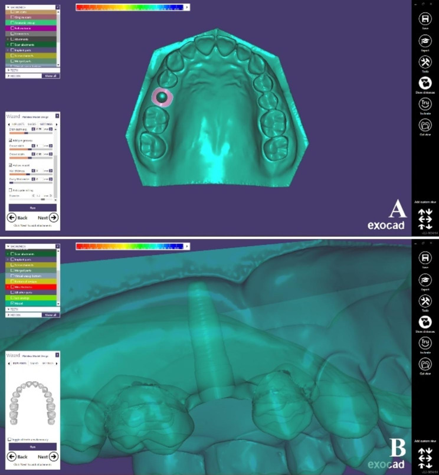Open the Tools icon in panel B
The image size is (439, 475).
click(425, 301)
